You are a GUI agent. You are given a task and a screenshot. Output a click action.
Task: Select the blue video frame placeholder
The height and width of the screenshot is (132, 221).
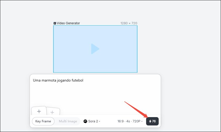tap(95, 49)
